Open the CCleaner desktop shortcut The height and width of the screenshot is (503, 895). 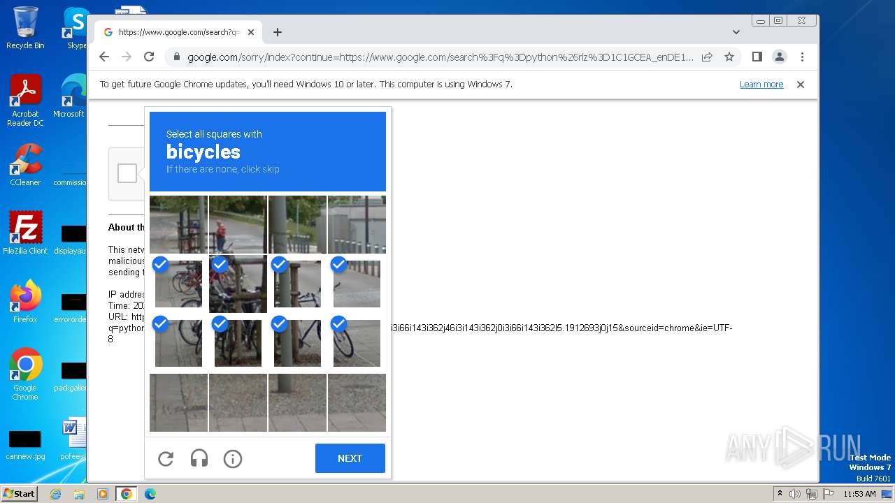click(25, 165)
